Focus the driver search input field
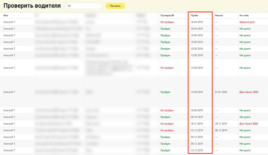The width and height of the screenshot is (268, 155). click(x=84, y=6)
